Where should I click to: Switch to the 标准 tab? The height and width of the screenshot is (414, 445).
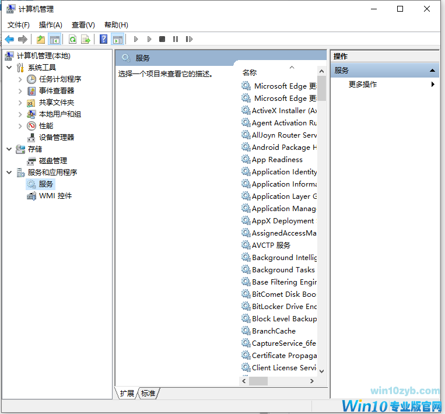148,394
